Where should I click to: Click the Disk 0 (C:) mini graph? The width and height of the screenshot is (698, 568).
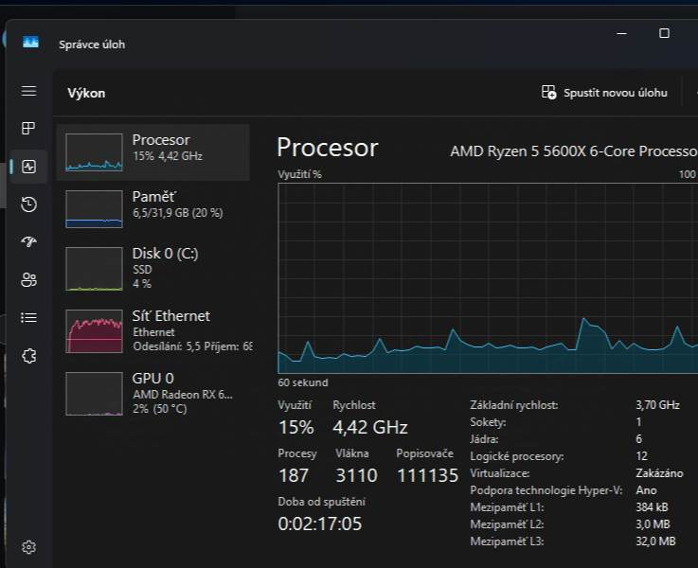94,268
